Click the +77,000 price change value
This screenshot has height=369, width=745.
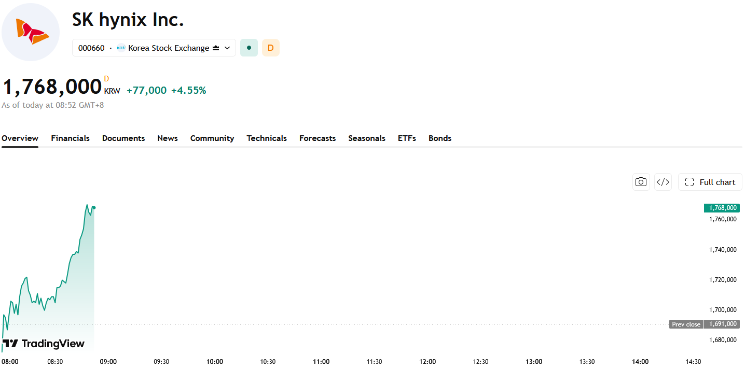click(x=147, y=90)
